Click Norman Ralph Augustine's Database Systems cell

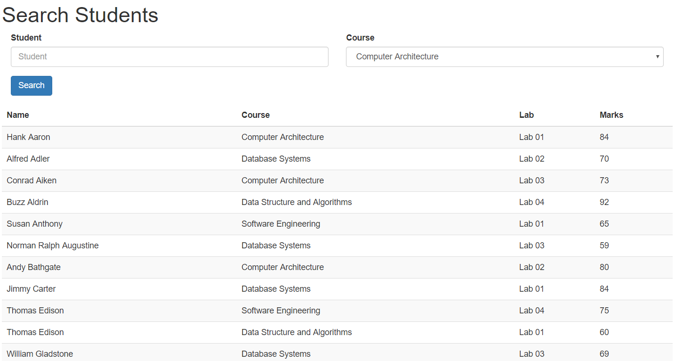pos(276,246)
